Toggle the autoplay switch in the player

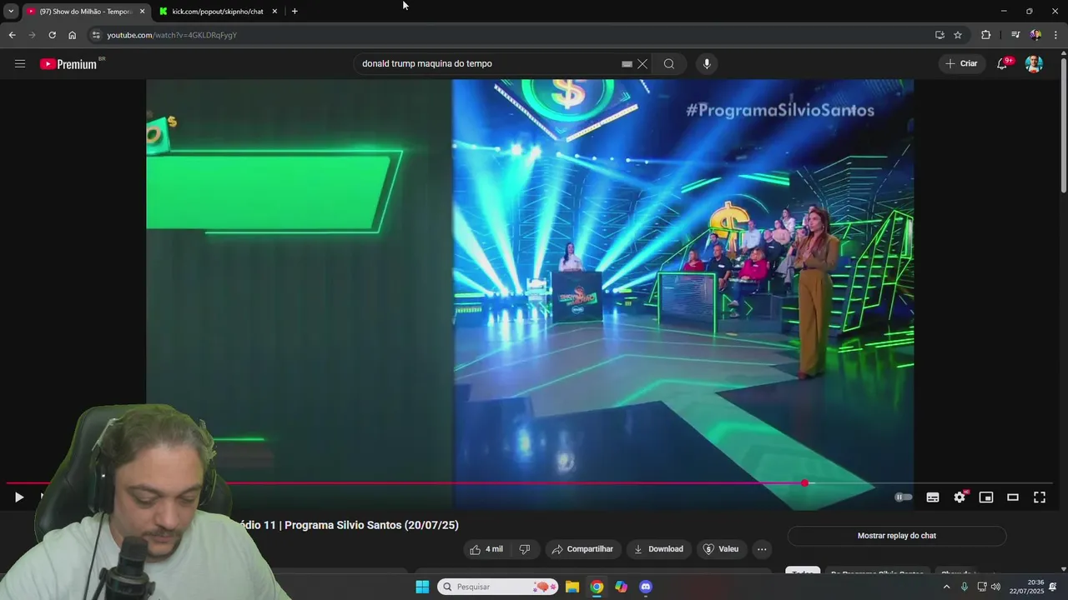[904, 497]
